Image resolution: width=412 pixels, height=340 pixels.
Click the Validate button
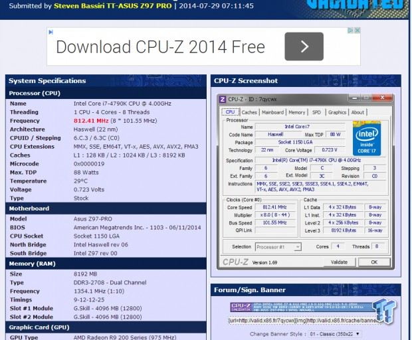[339, 262]
